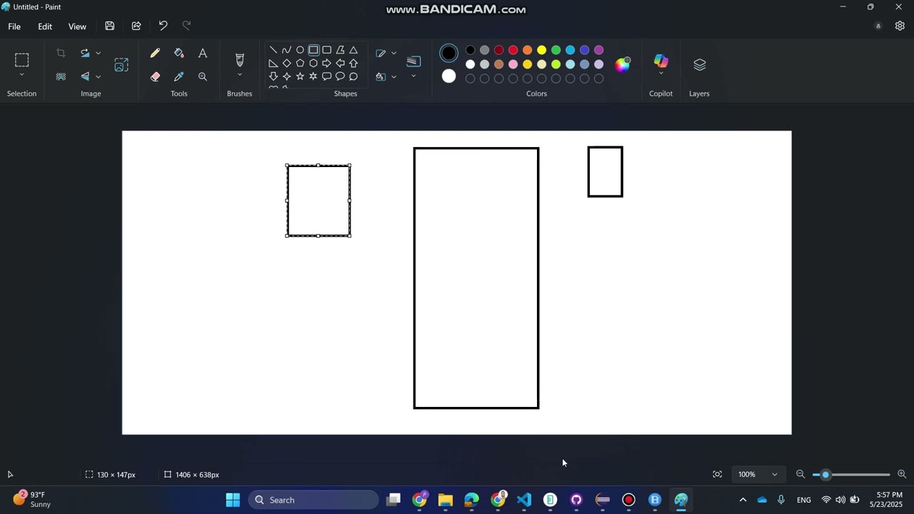Expand the Flip options arrow
Screen dimensions: 914x514
[x=98, y=76]
